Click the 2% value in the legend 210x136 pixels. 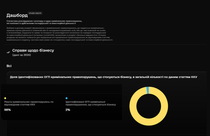pyautogui.click(x=68, y=110)
